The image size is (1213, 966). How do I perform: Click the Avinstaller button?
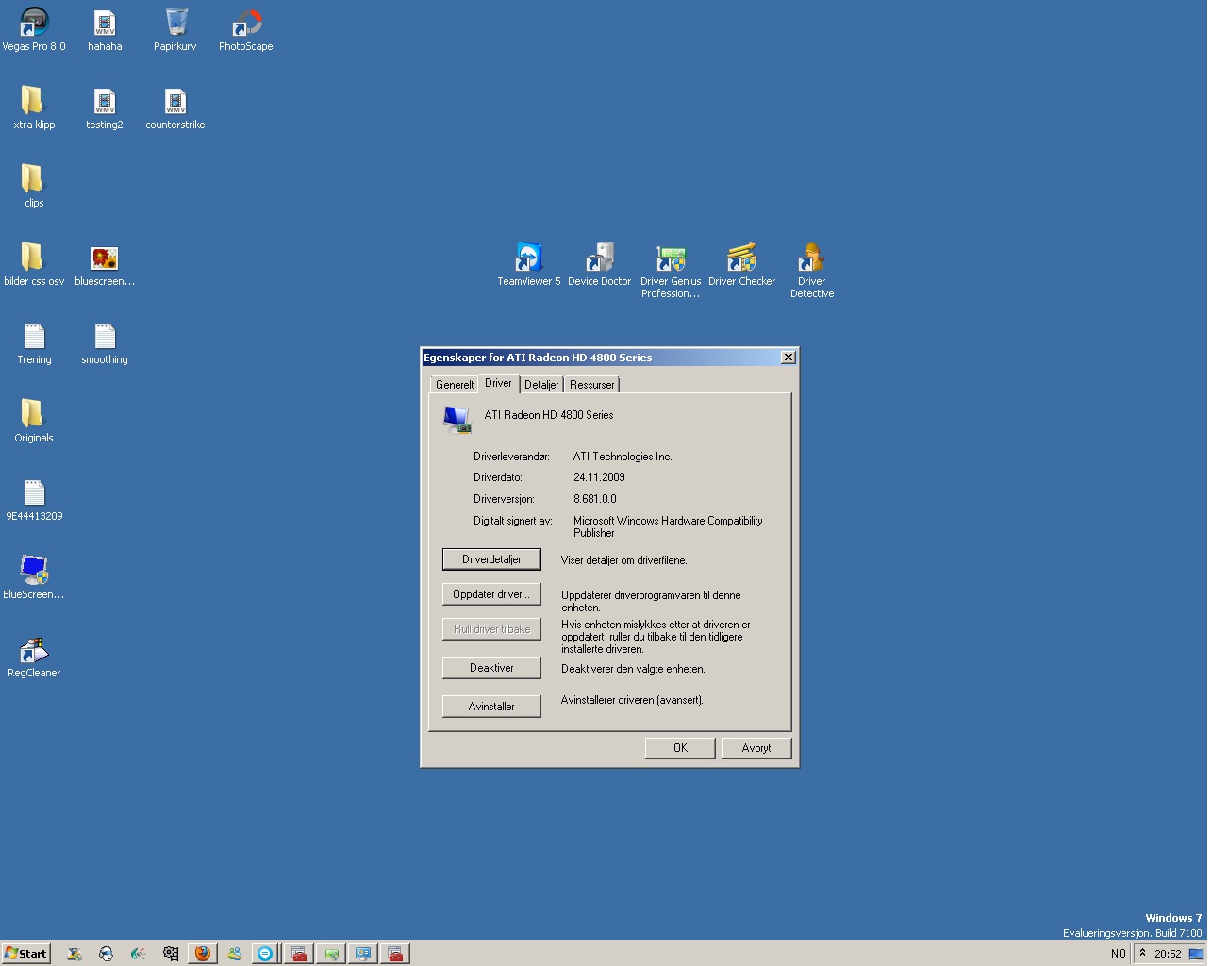coord(491,707)
